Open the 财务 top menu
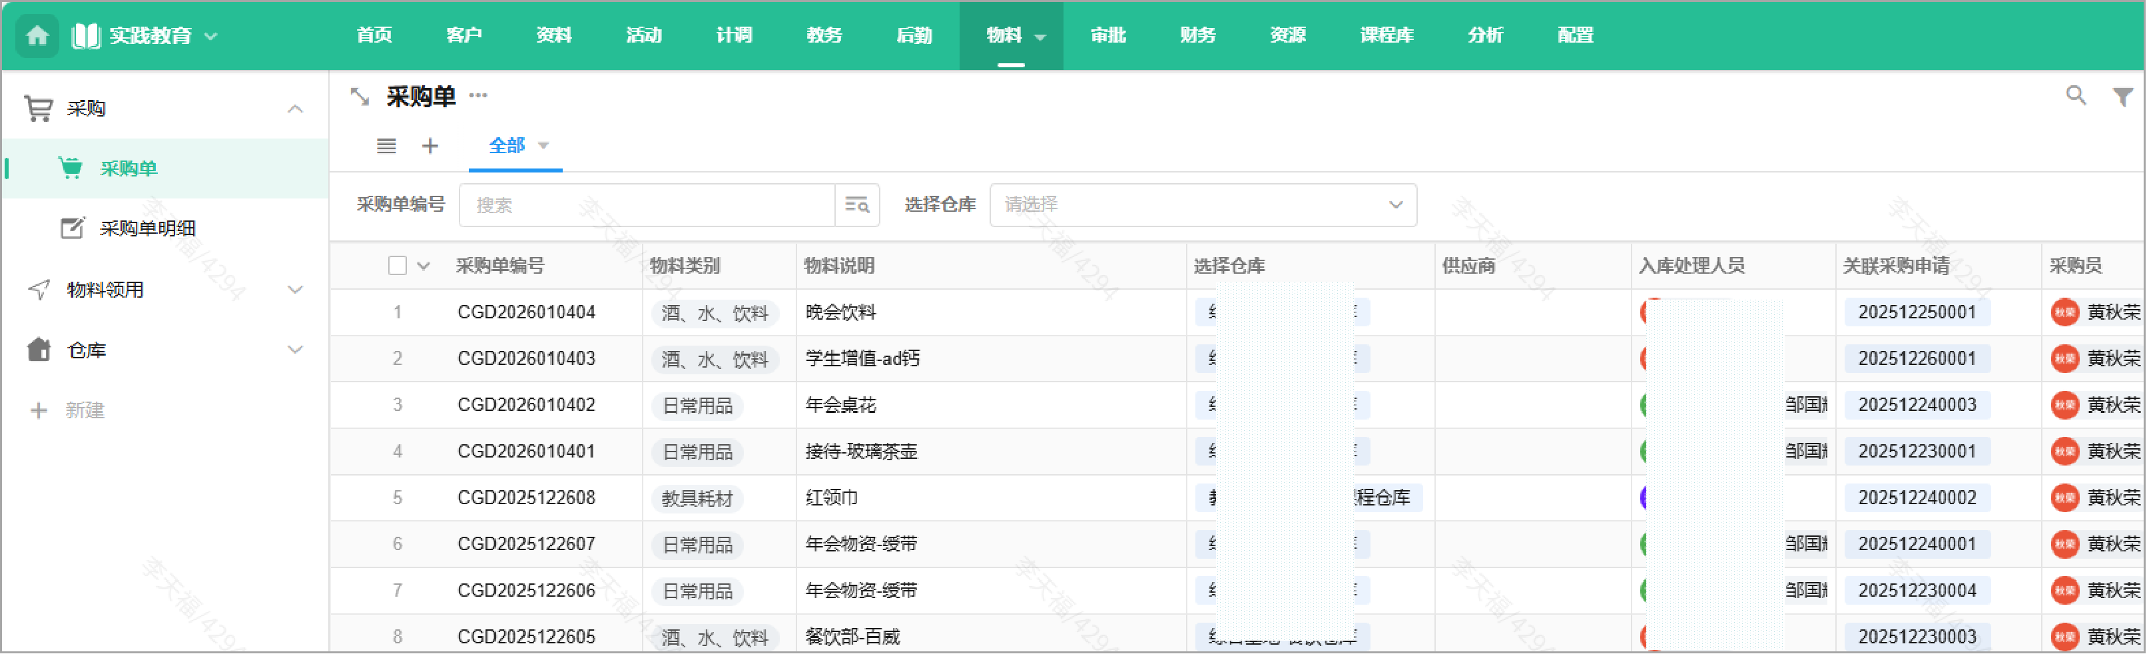Image resolution: width=2147 pixels, height=654 pixels. pos(1197,36)
